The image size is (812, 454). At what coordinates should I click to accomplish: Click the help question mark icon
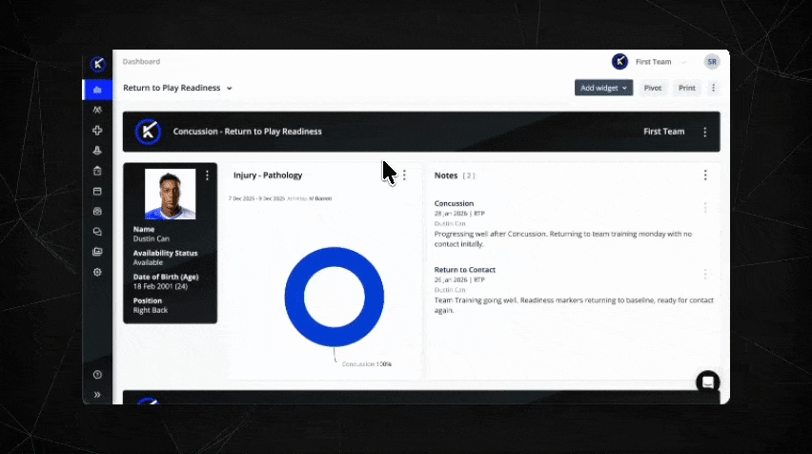coord(97,375)
